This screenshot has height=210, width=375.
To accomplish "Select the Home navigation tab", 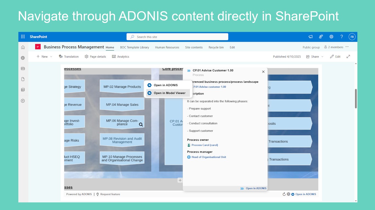I will pyautogui.click(x=110, y=47).
